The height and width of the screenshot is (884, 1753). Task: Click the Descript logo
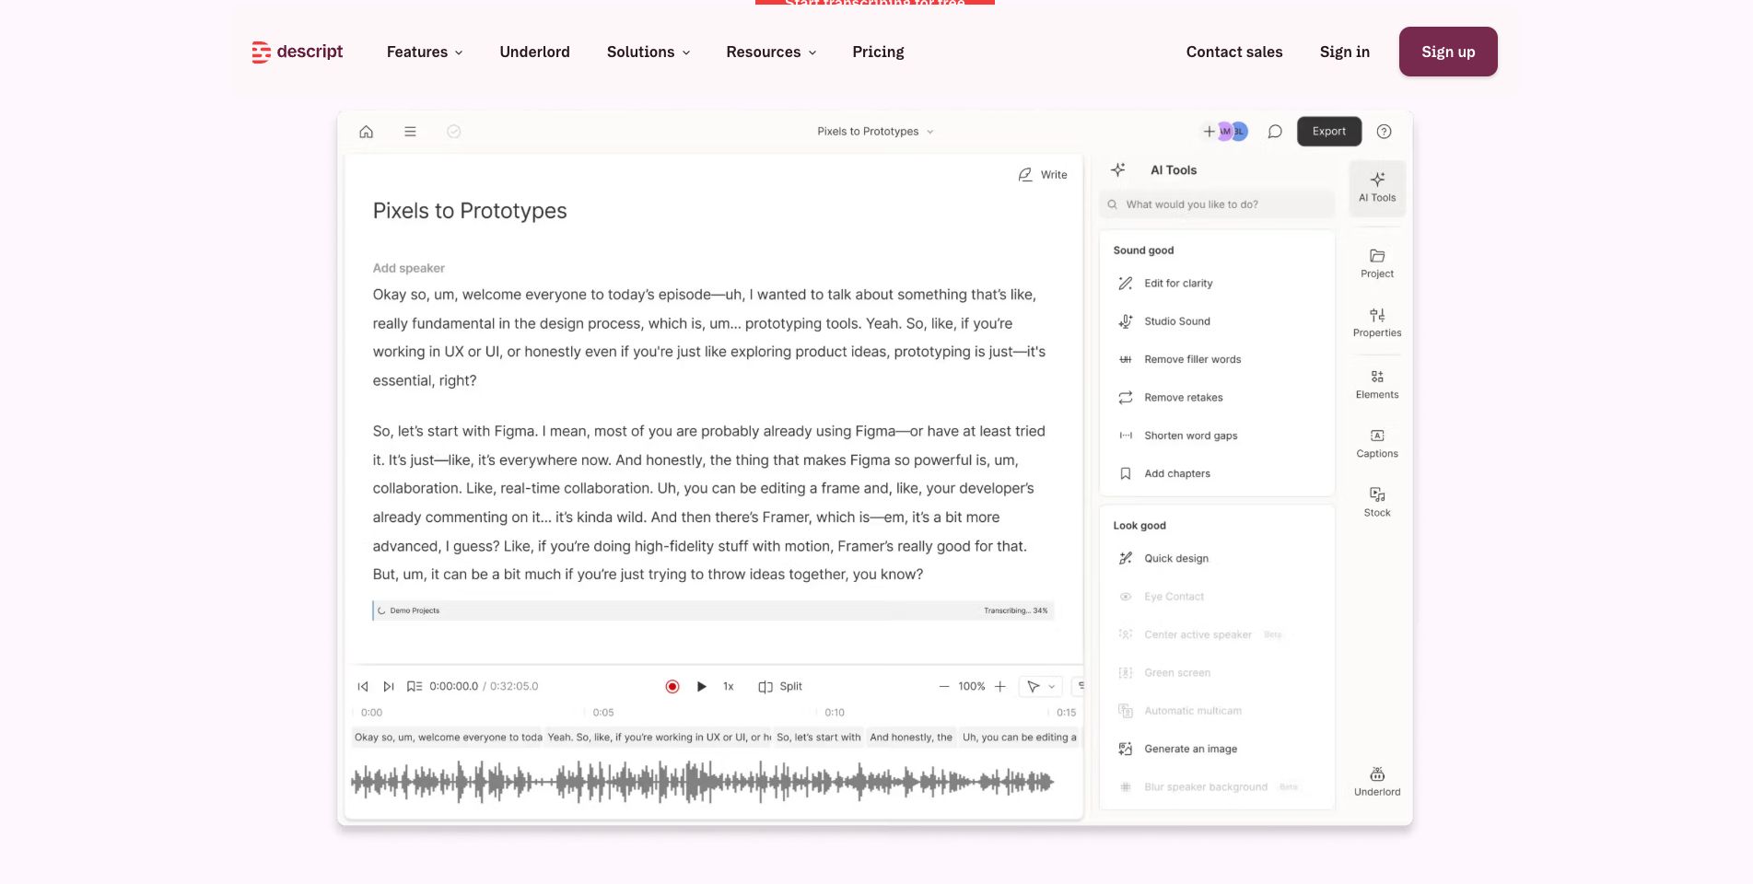(x=297, y=52)
